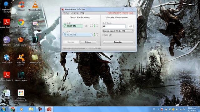This screenshot has height=112, width=200.
Task: Open File Explorer from the taskbar
Action: click(x=31, y=109)
